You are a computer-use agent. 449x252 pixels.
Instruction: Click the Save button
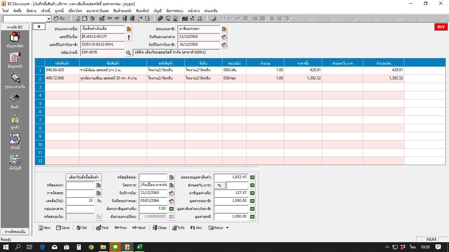(x=63, y=228)
